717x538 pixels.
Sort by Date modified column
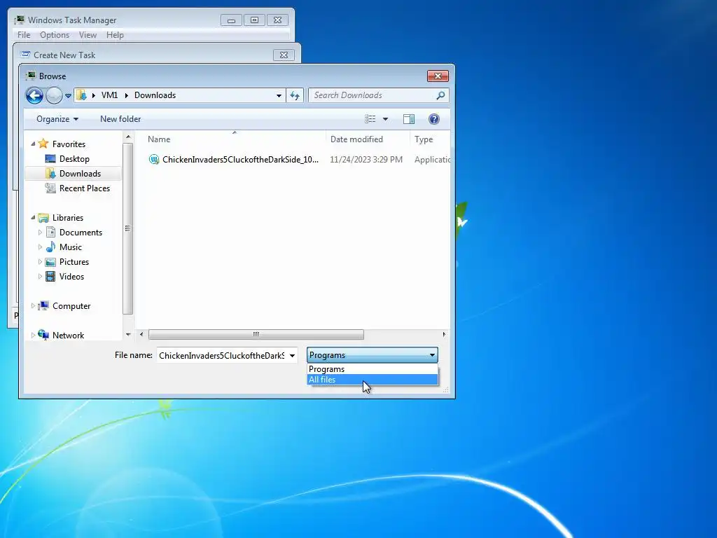[356, 139]
